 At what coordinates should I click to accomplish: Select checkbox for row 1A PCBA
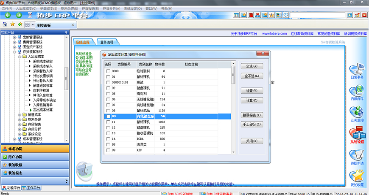108,139
